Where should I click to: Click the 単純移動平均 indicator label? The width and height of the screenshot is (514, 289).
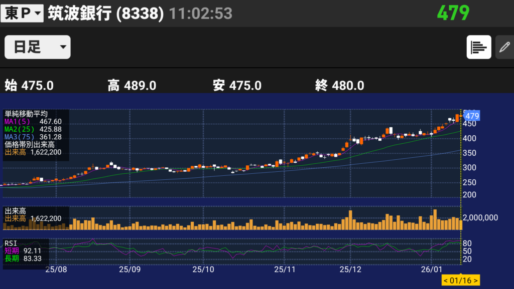[x=26, y=114]
